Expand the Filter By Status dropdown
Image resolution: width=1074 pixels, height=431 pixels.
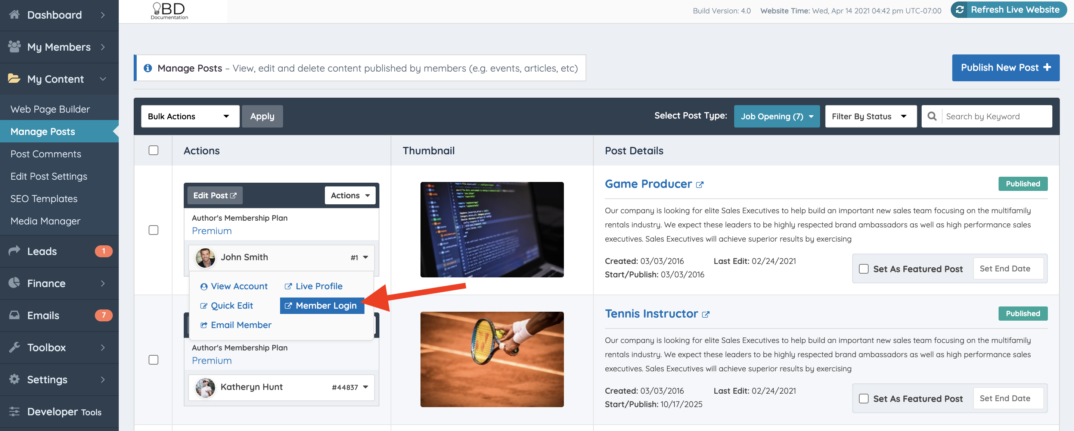tap(870, 116)
